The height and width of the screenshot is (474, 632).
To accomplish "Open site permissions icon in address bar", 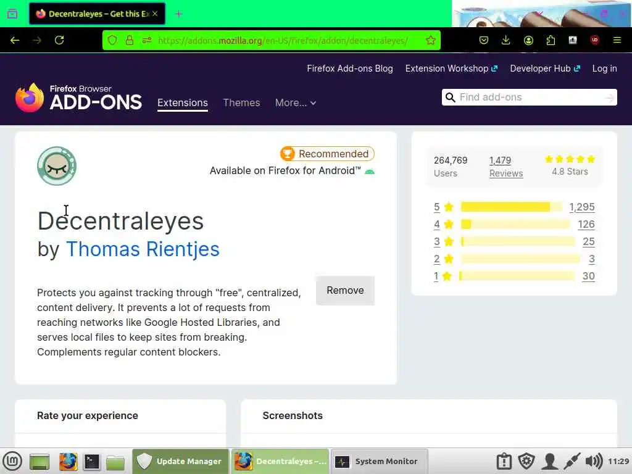I will pos(147,40).
